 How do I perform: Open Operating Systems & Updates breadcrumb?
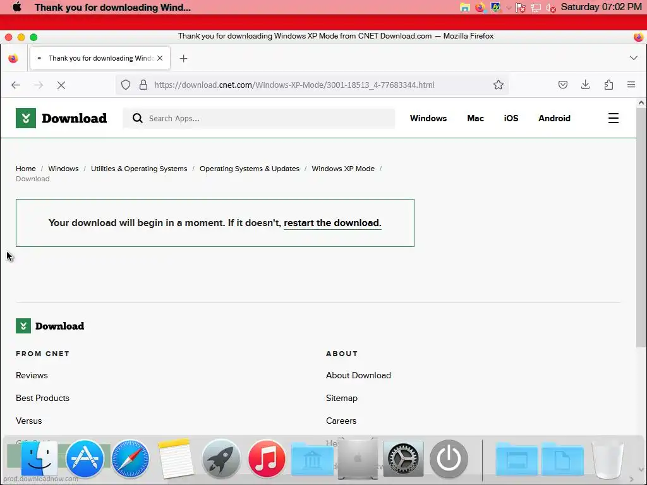(x=249, y=169)
